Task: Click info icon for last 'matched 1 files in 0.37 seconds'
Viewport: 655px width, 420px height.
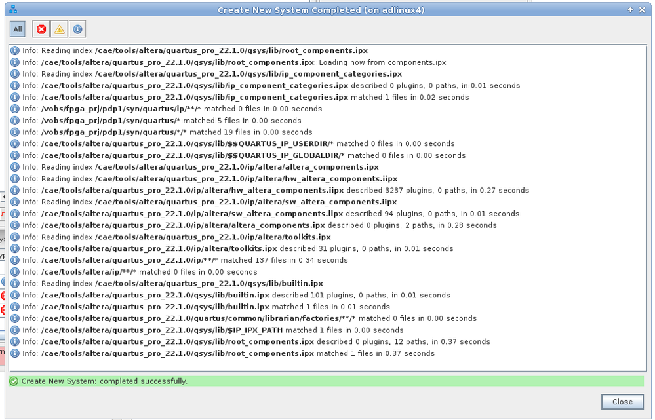Action: (x=15, y=354)
